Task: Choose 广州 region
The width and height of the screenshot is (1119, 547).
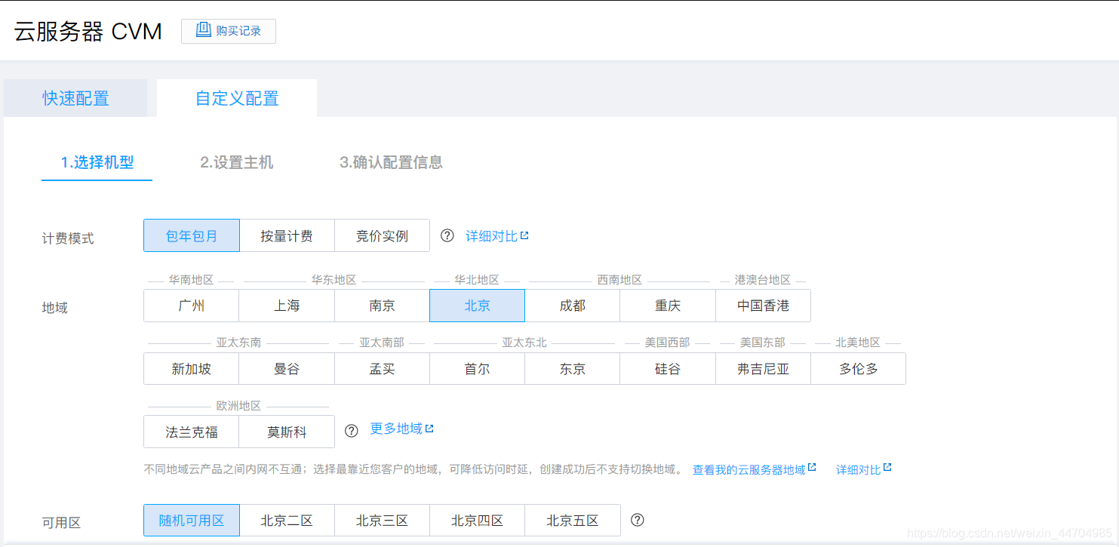Action: (x=192, y=306)
